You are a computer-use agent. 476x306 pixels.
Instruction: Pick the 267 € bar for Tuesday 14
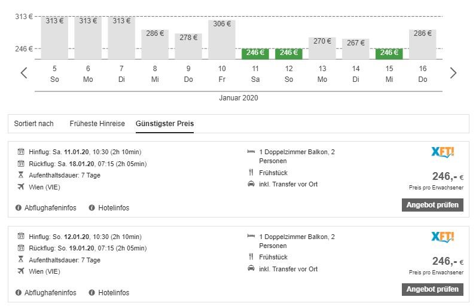[356, 48]
